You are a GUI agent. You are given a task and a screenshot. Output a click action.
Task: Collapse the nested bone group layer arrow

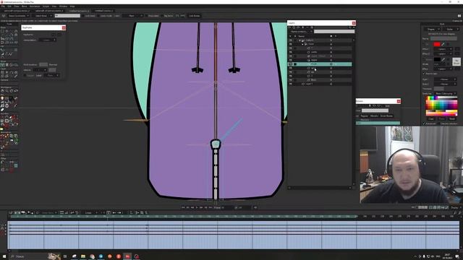302,44
